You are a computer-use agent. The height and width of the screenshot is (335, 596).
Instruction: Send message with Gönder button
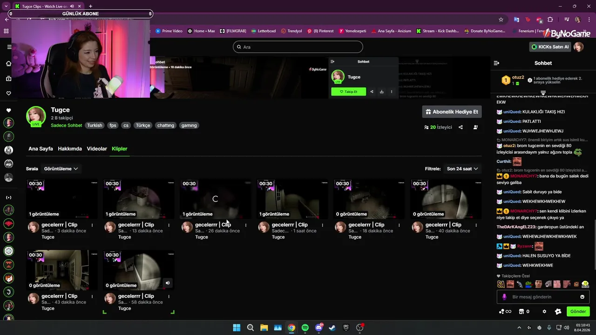[578, 311]
